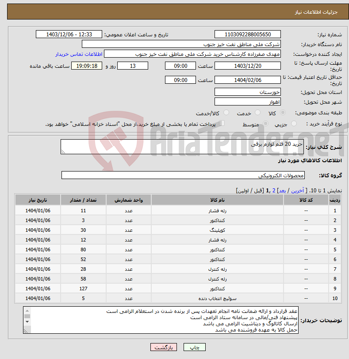Click the remaining time 19:09:18 field
This screenshot has width=349, height=359.
pyautogui.click(x=87, y=66)
